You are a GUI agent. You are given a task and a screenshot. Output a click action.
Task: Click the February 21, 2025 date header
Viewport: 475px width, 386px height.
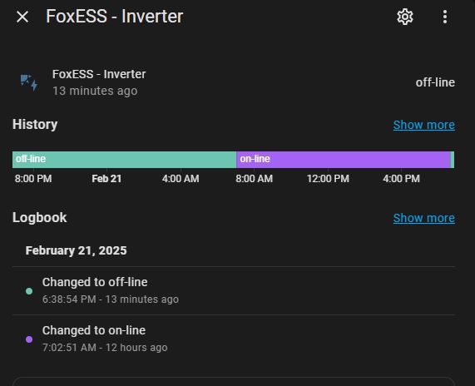click(76, 250)
